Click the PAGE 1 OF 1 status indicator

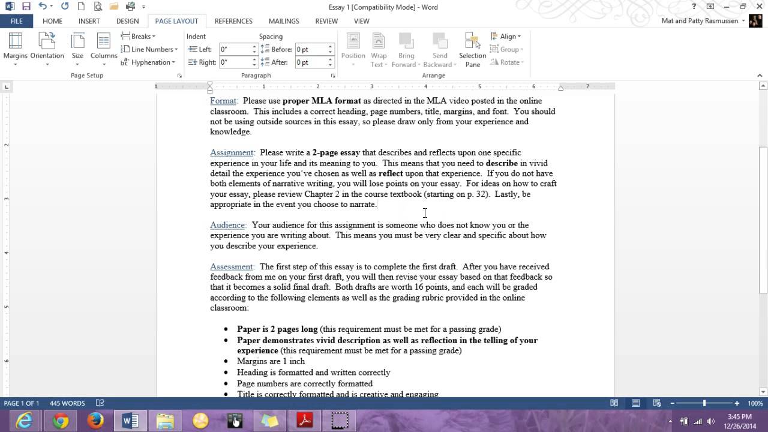pyautogui.click(x=22, y=403)
